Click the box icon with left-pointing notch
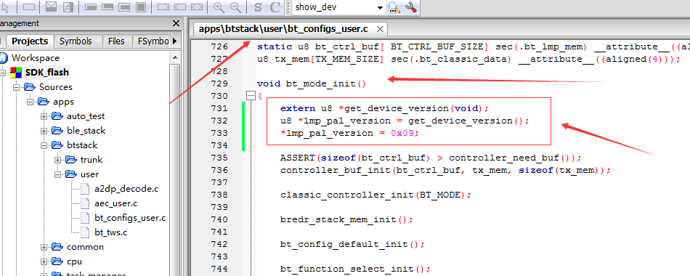Screen dimensions: 690x276 coord(180,7)
